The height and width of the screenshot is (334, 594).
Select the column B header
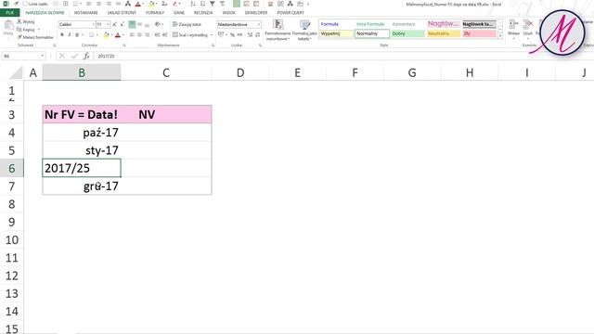82,72
